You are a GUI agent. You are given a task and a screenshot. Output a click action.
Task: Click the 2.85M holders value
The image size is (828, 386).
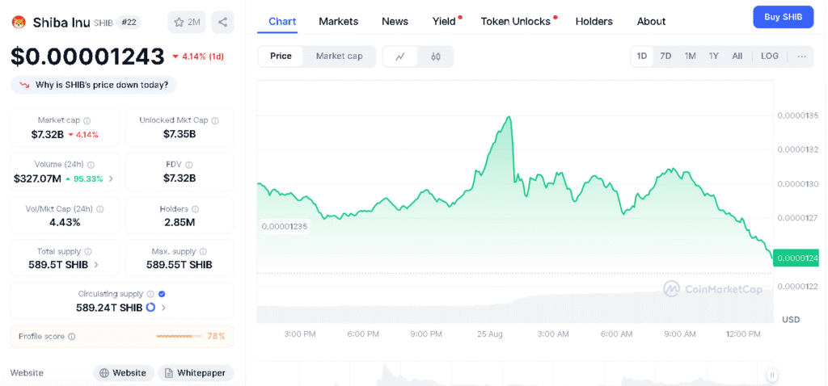180,223
